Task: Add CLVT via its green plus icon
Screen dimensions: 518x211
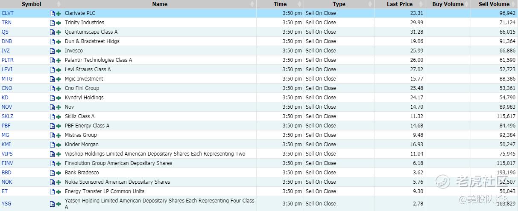Action: (x=59, y=14)
